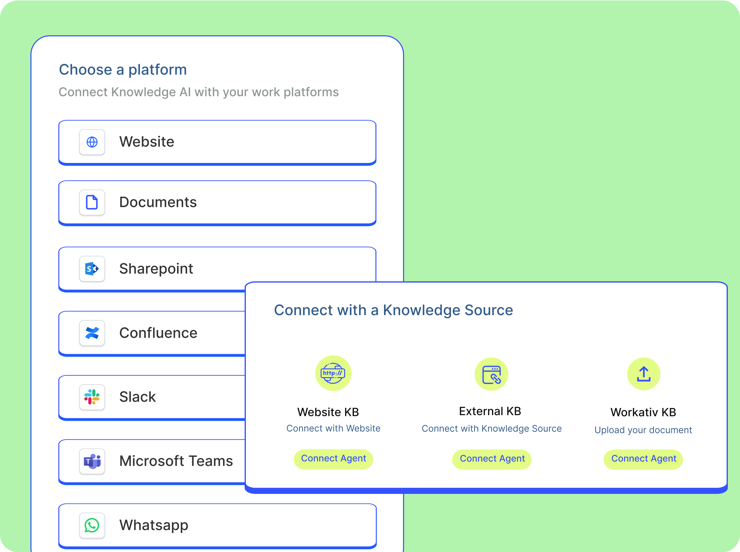Image resolution: width=740 pixels, height=552 pixels.
Task: Click the Slack logo icon
Action: (x=92, y=397)
